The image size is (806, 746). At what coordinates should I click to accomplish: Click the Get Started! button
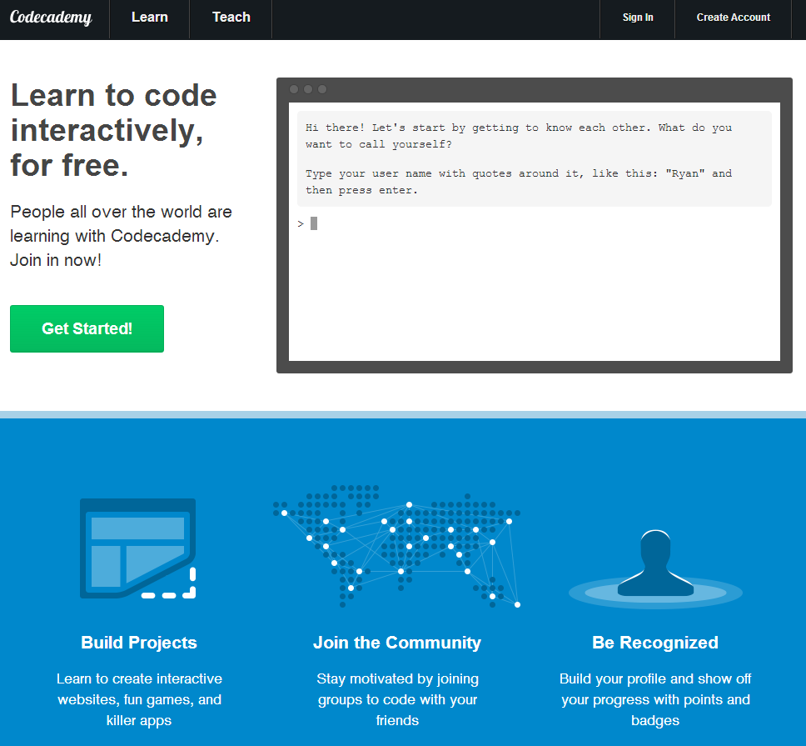point(87,328)
